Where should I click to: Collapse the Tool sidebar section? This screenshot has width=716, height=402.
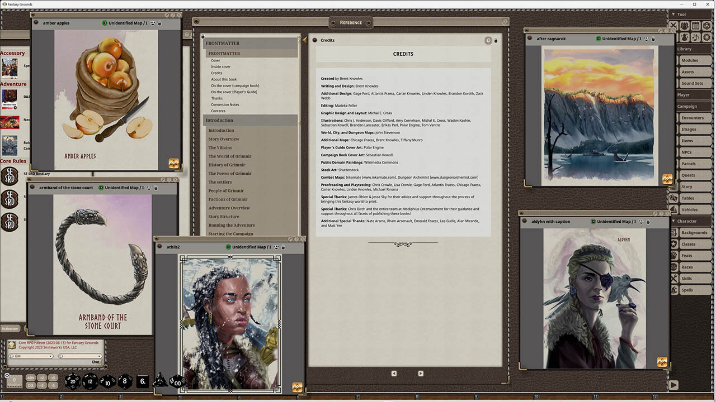click(x=673, y=15)
